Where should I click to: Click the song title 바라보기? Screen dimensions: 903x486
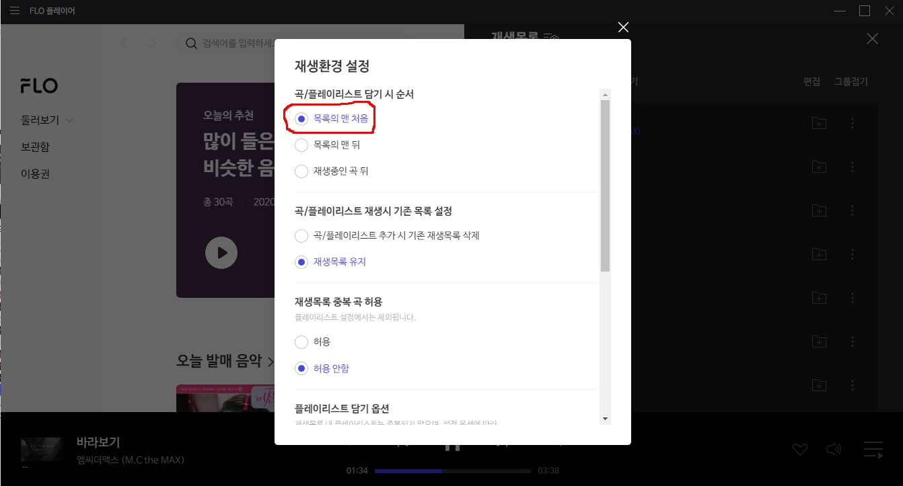98,442
